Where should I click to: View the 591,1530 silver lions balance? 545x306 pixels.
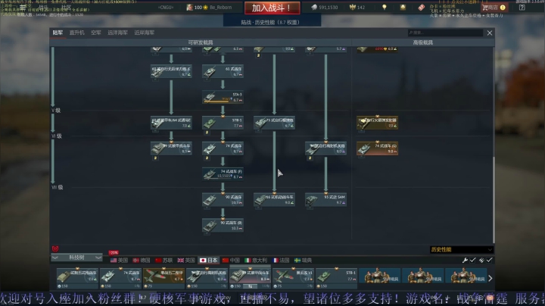coord(325,8)
